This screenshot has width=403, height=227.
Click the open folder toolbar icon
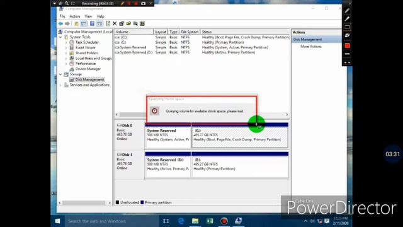tap(128, 24)
